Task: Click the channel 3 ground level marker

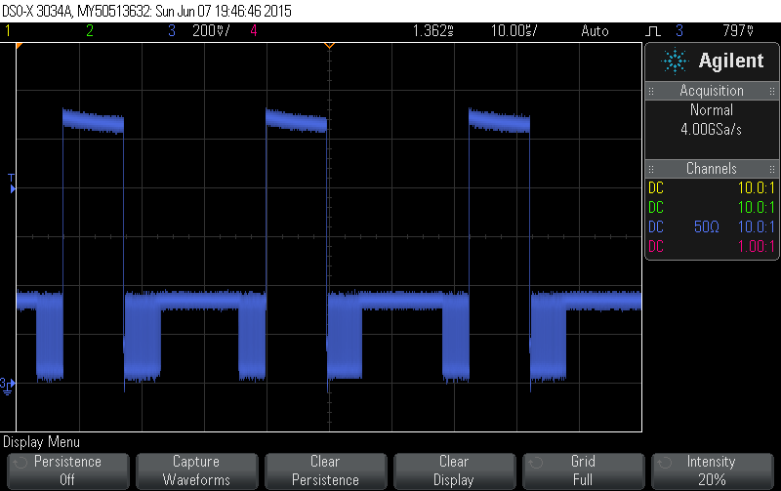Action: (x=7, y=384)
